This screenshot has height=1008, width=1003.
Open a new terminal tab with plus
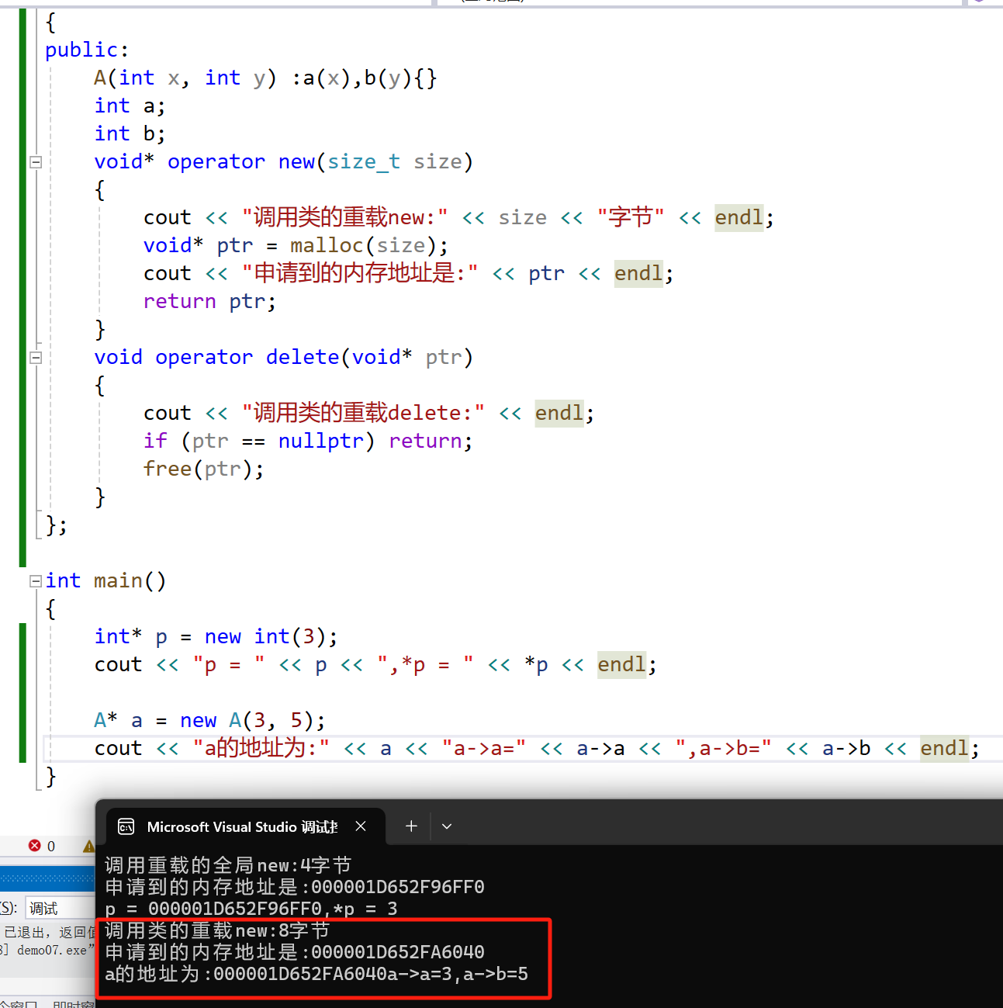point(411,826)
